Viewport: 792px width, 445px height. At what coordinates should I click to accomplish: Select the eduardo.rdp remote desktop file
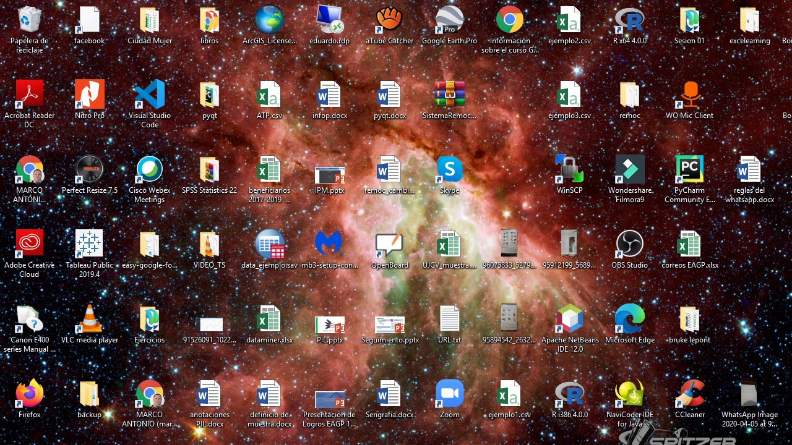click(329, 20)
